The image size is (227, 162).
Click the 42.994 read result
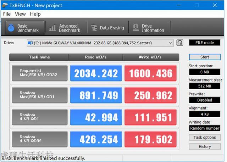click(96, 117)
